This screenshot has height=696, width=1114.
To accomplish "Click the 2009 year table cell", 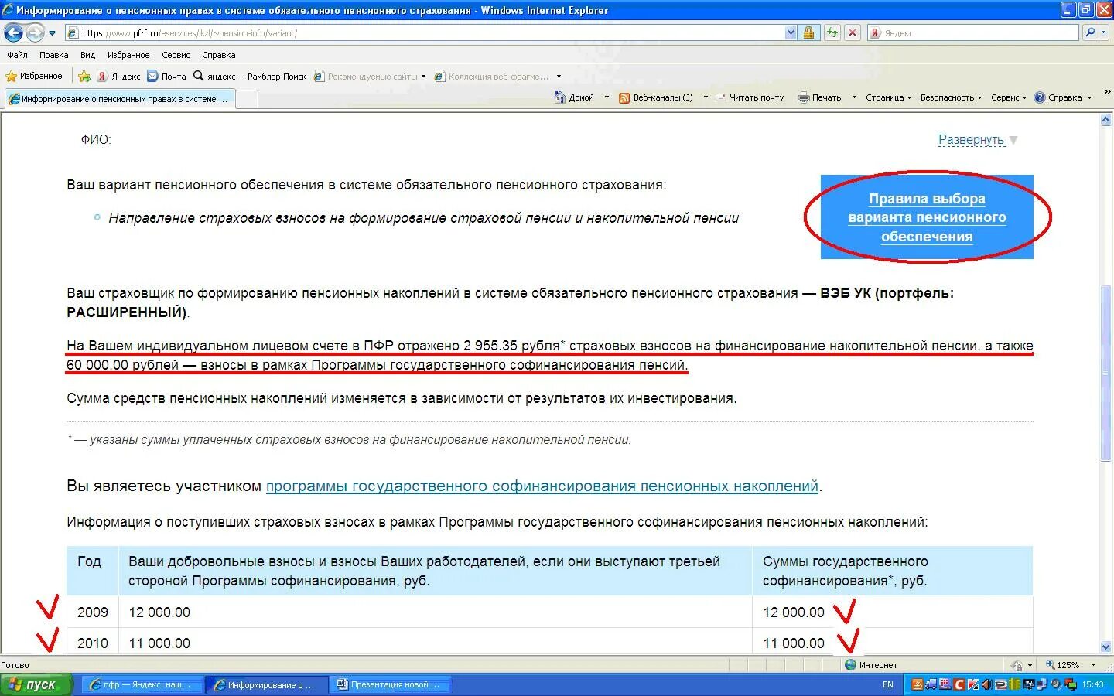I will [x=93, y=612].
